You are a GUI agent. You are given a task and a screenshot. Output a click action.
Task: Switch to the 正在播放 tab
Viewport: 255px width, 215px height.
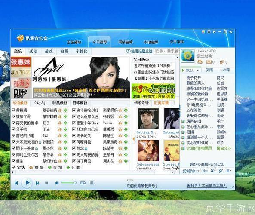point(74,42)
